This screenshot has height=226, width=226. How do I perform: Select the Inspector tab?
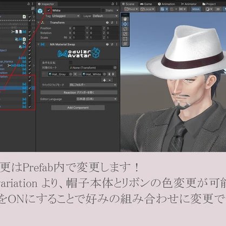(46, 4)
